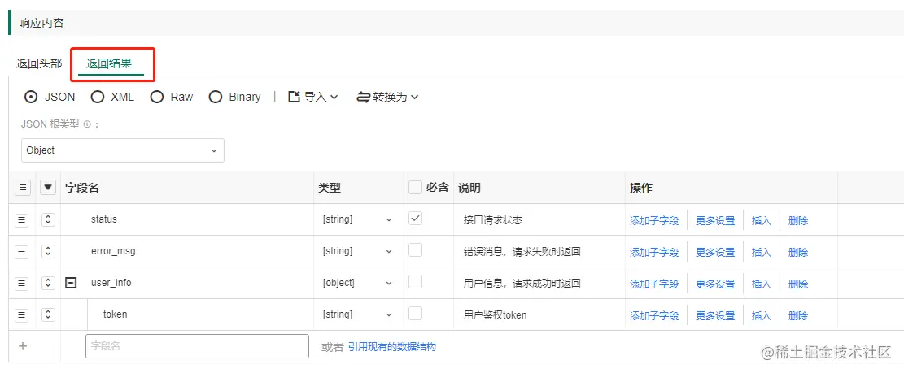Click the token field name cell

[116, 314]
